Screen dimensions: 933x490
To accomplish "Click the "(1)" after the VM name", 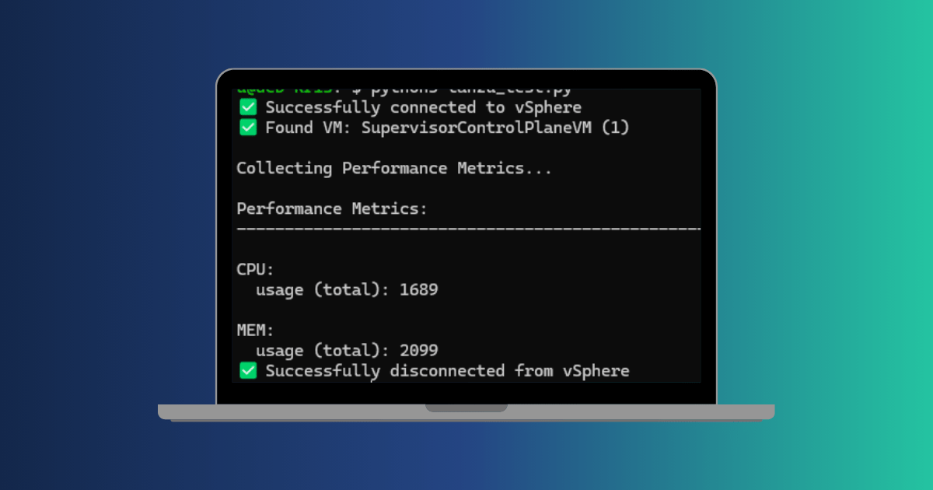I will pyautogui.click(x=615, y=128).
